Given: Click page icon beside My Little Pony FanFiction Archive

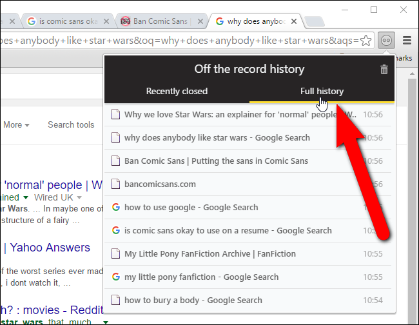Looking at the screenshot, I should click(115, 253).
